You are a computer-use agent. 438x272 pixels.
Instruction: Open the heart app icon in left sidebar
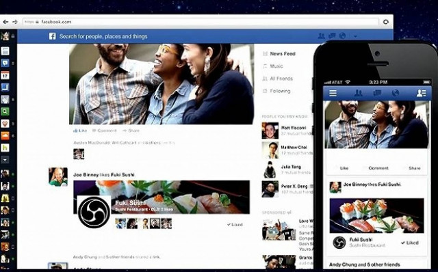click(5, 124)
